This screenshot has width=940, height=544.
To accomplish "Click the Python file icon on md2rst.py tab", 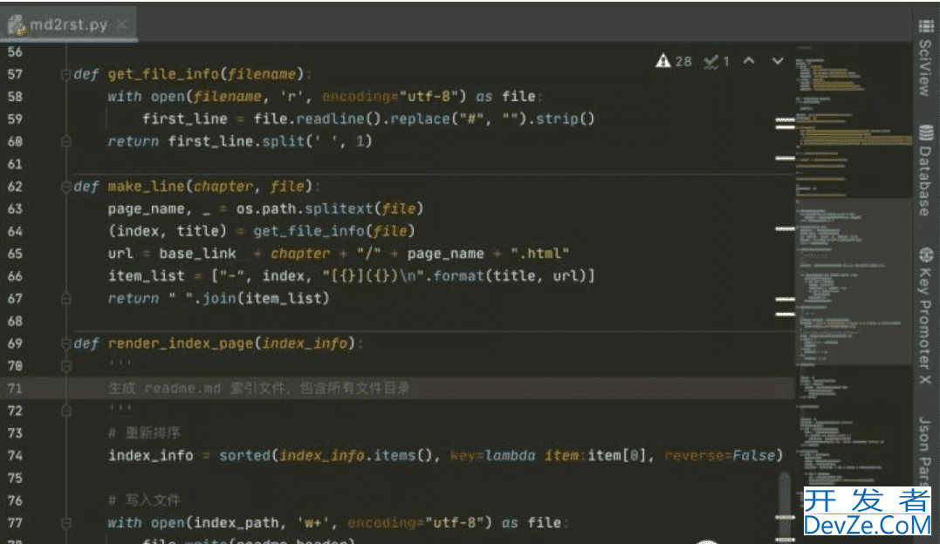I will 17,25.
